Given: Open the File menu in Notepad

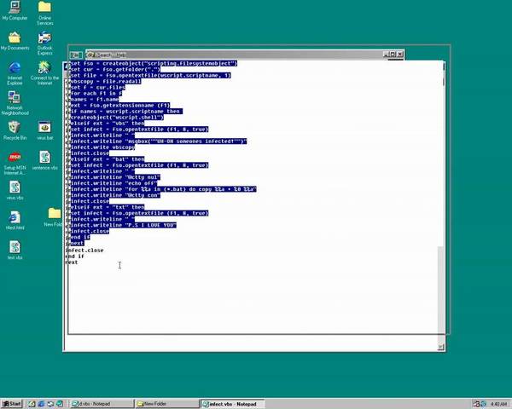Looking at the screenshot, I should point(75,55).
